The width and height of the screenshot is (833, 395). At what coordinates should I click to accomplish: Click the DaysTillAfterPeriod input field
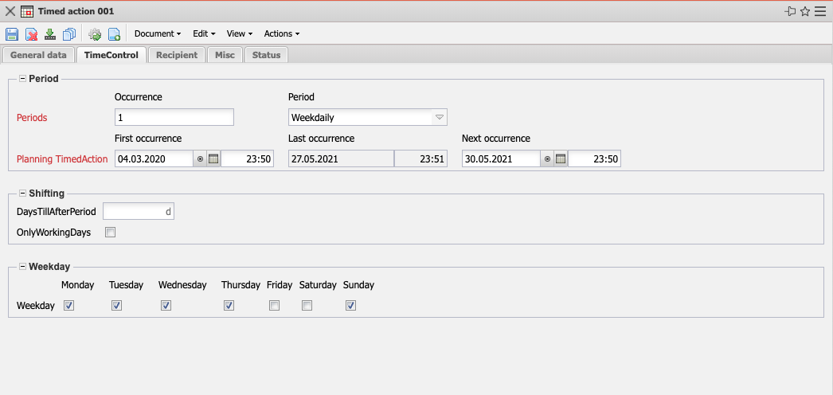pos(138,212)
